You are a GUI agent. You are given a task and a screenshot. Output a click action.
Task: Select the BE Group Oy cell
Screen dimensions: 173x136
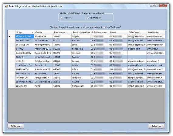[x=25, y=45]
